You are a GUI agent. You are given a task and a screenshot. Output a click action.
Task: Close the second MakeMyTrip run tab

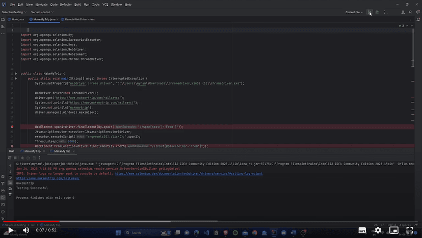point(73,151)
